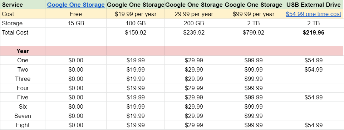
Task: Click the Storage row label cell
Action: coord(23,23)
